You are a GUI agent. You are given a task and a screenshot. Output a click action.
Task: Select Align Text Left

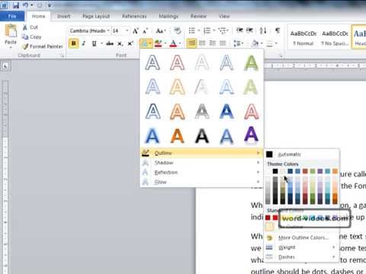pos(191,43)
